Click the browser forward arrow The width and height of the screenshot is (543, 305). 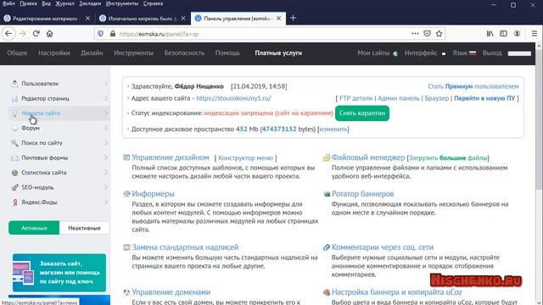pos(23,34)
